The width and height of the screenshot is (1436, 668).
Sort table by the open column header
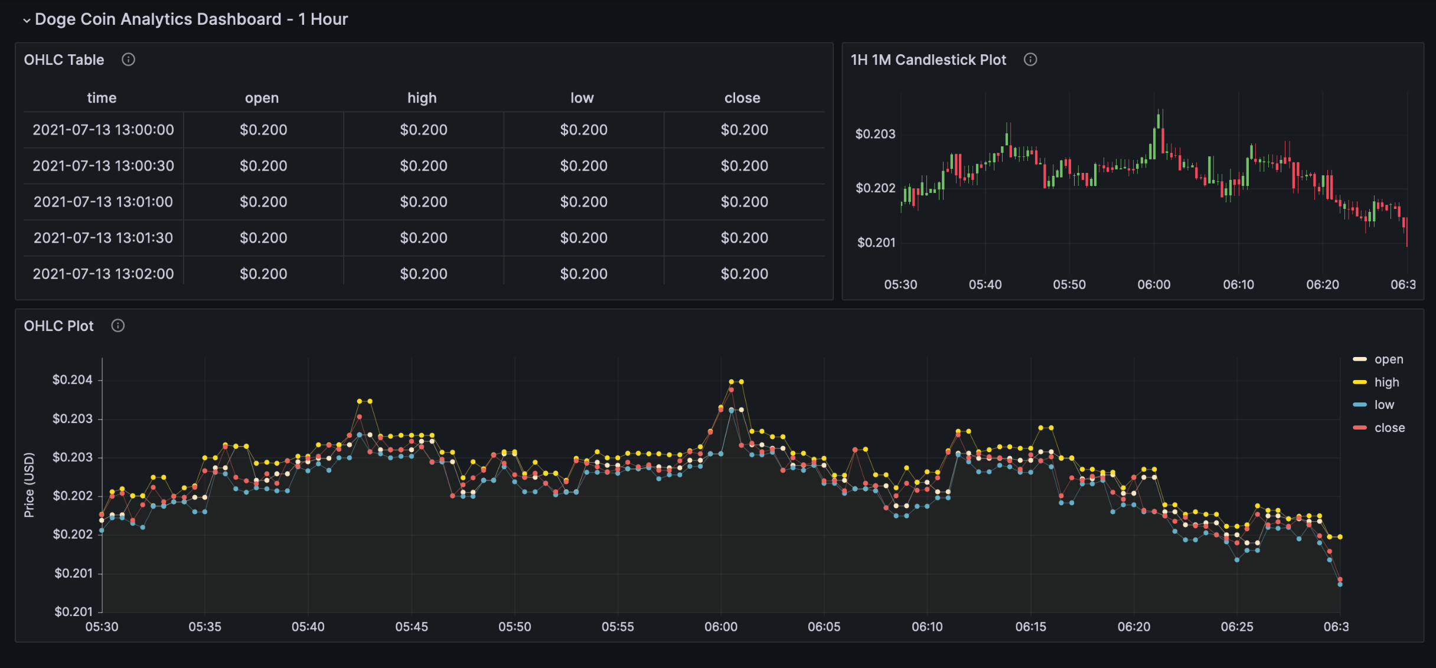262,98
